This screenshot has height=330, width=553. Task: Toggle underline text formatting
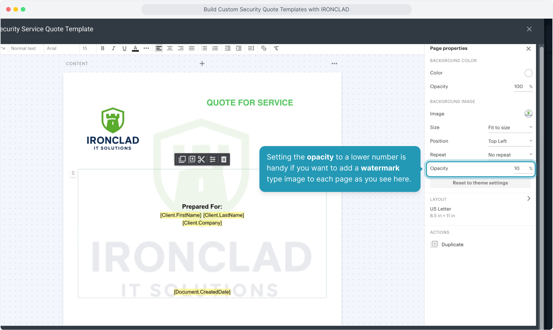tap(124, 48)
